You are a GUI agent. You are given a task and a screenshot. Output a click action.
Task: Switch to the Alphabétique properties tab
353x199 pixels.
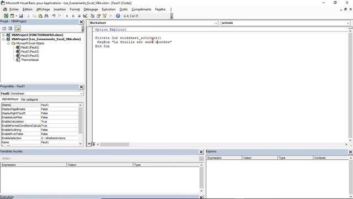pyautogui.click(x=10, y=99)
